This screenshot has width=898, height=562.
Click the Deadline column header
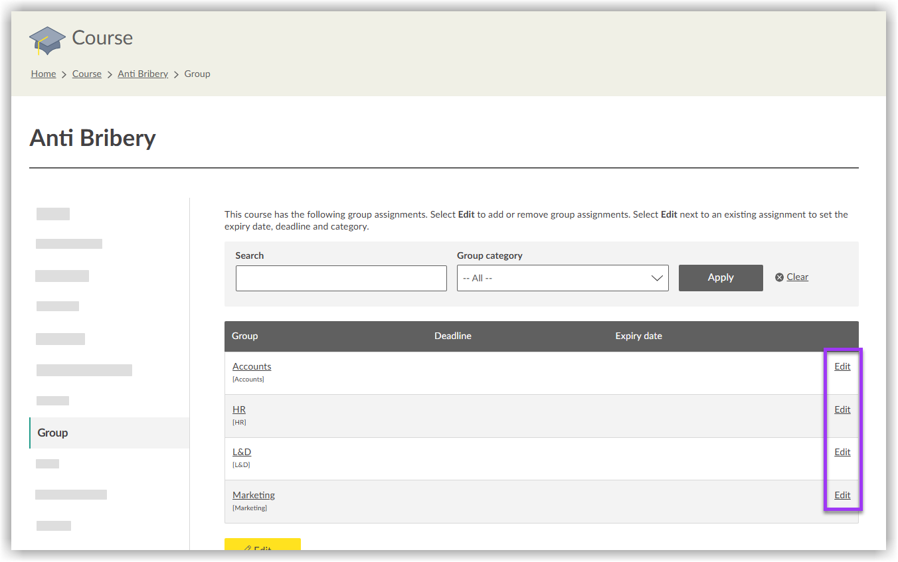click(x=452, y=336)
